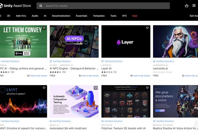Add Layer AI to My Assets
198x131 pixels.
(x=140, y=76)
